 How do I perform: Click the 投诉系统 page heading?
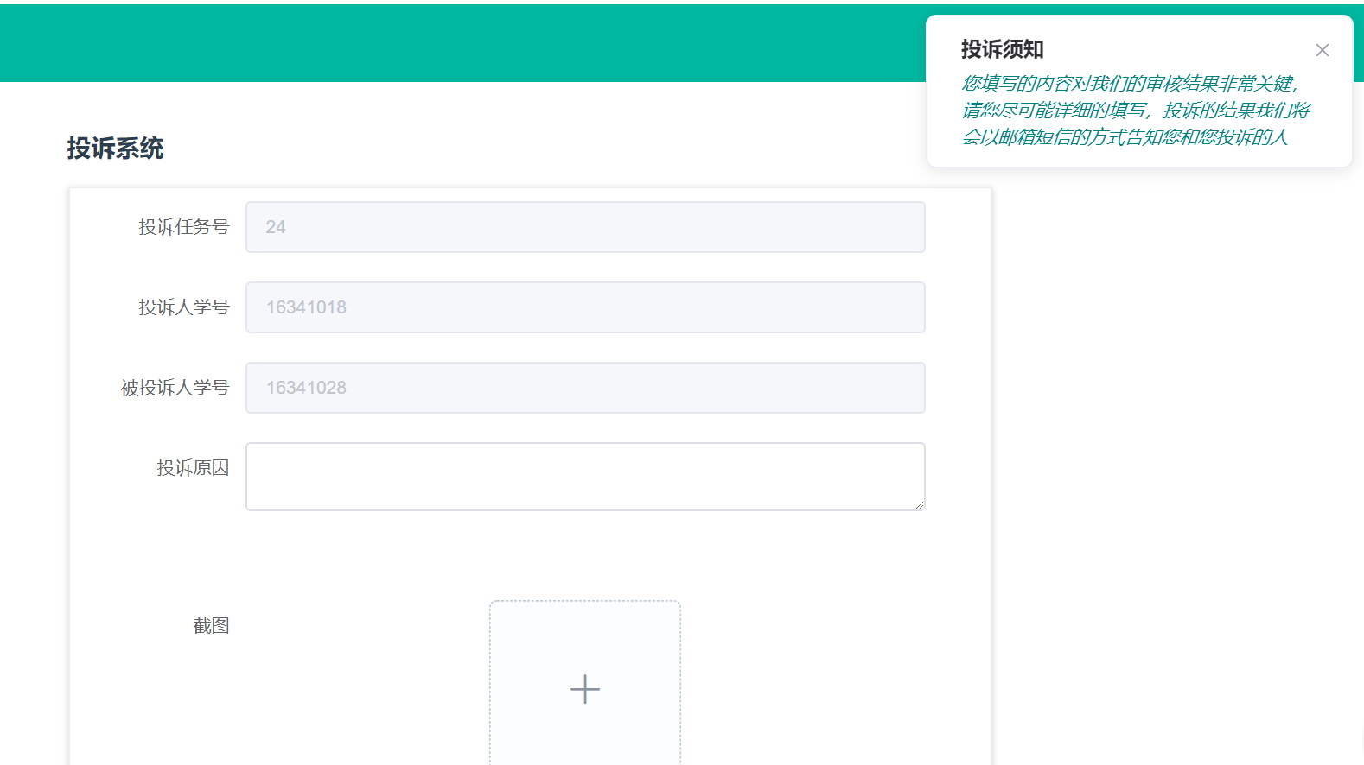tap(115, 149)
